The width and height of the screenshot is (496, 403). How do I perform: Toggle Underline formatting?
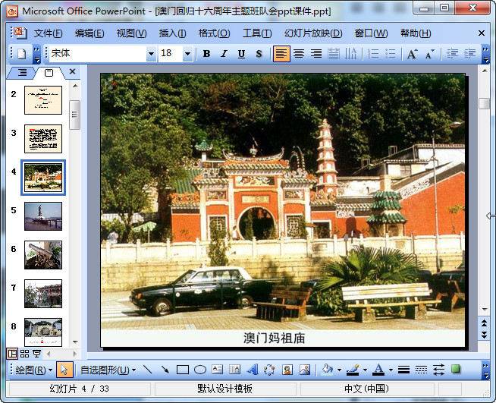point(241,54)
